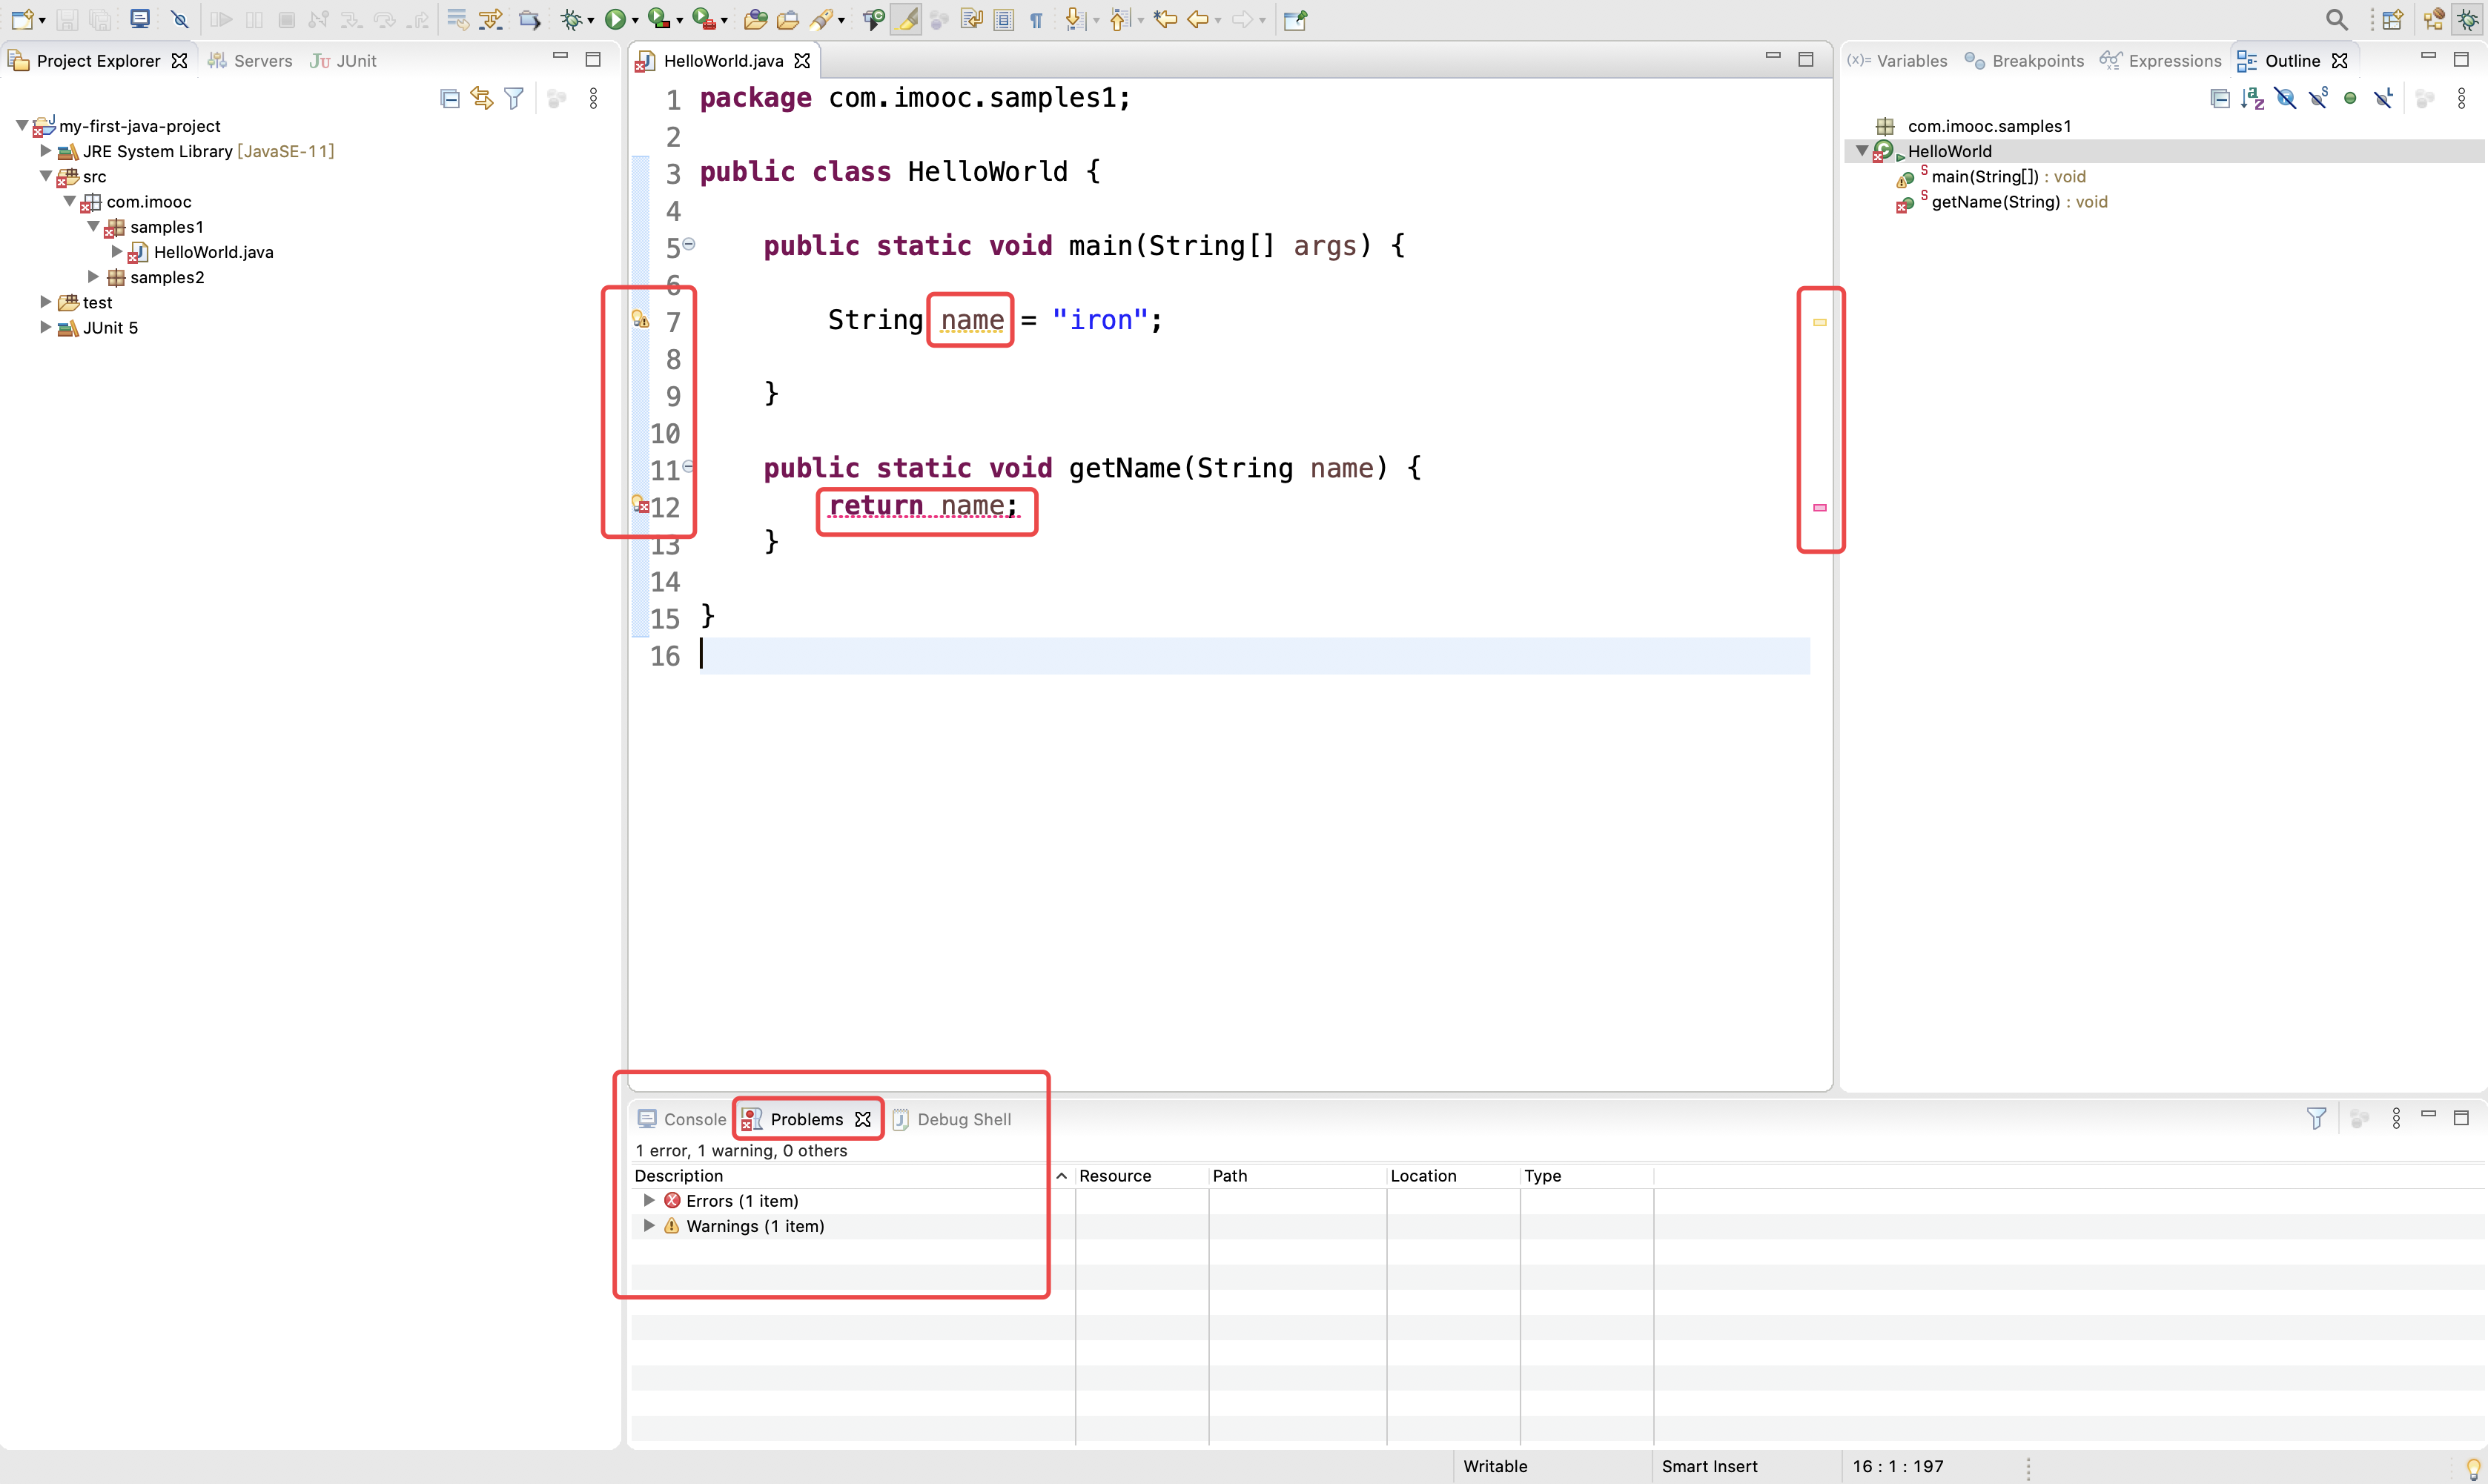Open the Debug button dropdown arrow

tap(591, 21)
